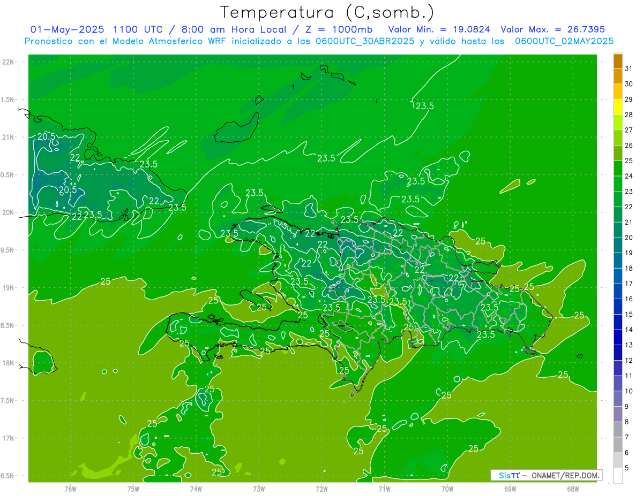This screenshot has width=643, height=496.
Task: Click the '71W' longitude axis label
Action: pyautogui.click(x=384, y=489)
